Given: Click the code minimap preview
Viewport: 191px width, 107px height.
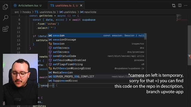Looking at the screenshot, I should point(181,18).
